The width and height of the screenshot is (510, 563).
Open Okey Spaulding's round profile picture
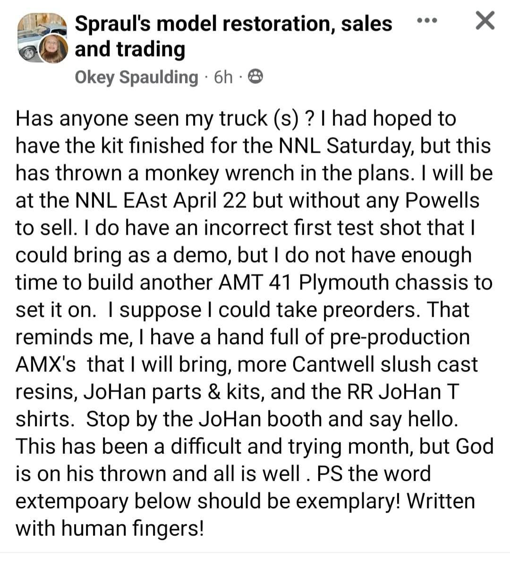click(x=53, y=49)
